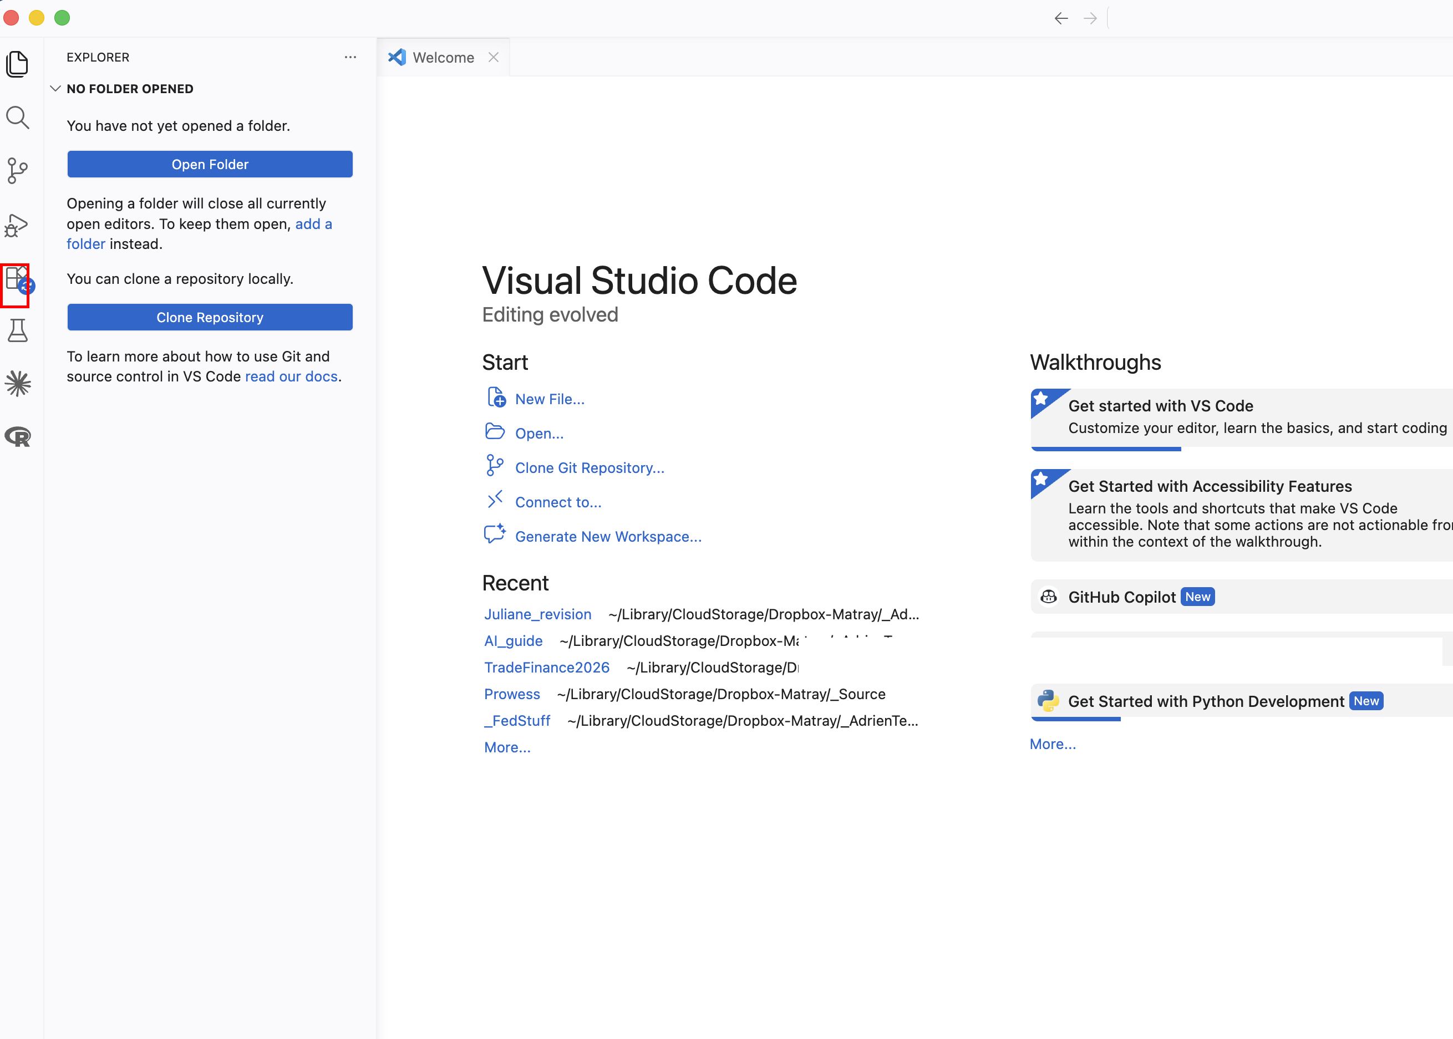
Task: Open recent folder _FedStuff
Action: [x=517, y=720]
